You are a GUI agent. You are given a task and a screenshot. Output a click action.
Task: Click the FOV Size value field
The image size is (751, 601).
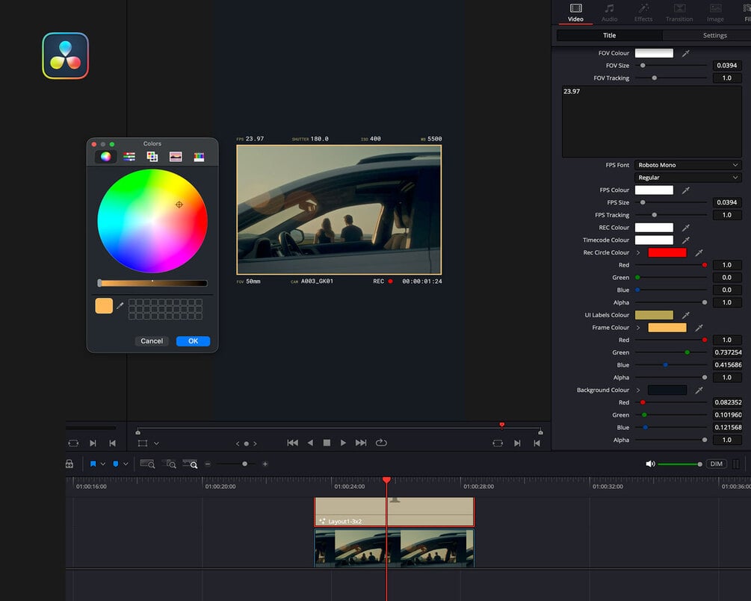[x=726, y=66]
